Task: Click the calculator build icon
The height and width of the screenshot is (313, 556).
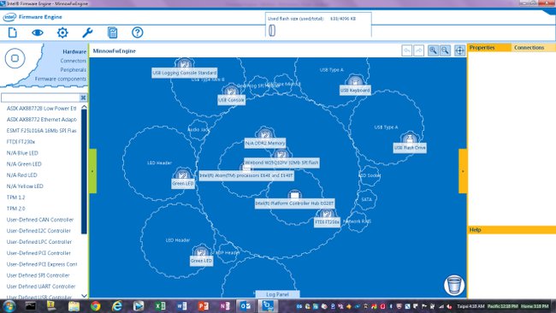Action: 112,32
